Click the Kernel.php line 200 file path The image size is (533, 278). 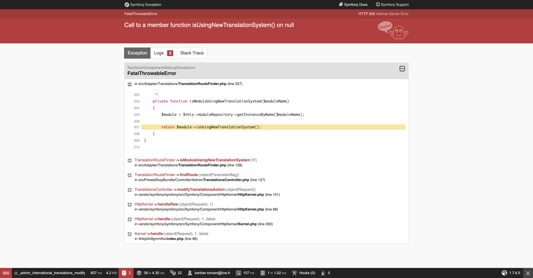pos(204,224)
